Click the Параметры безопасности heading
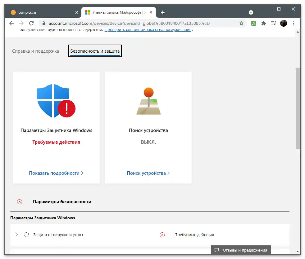 [x=62, y=202]
